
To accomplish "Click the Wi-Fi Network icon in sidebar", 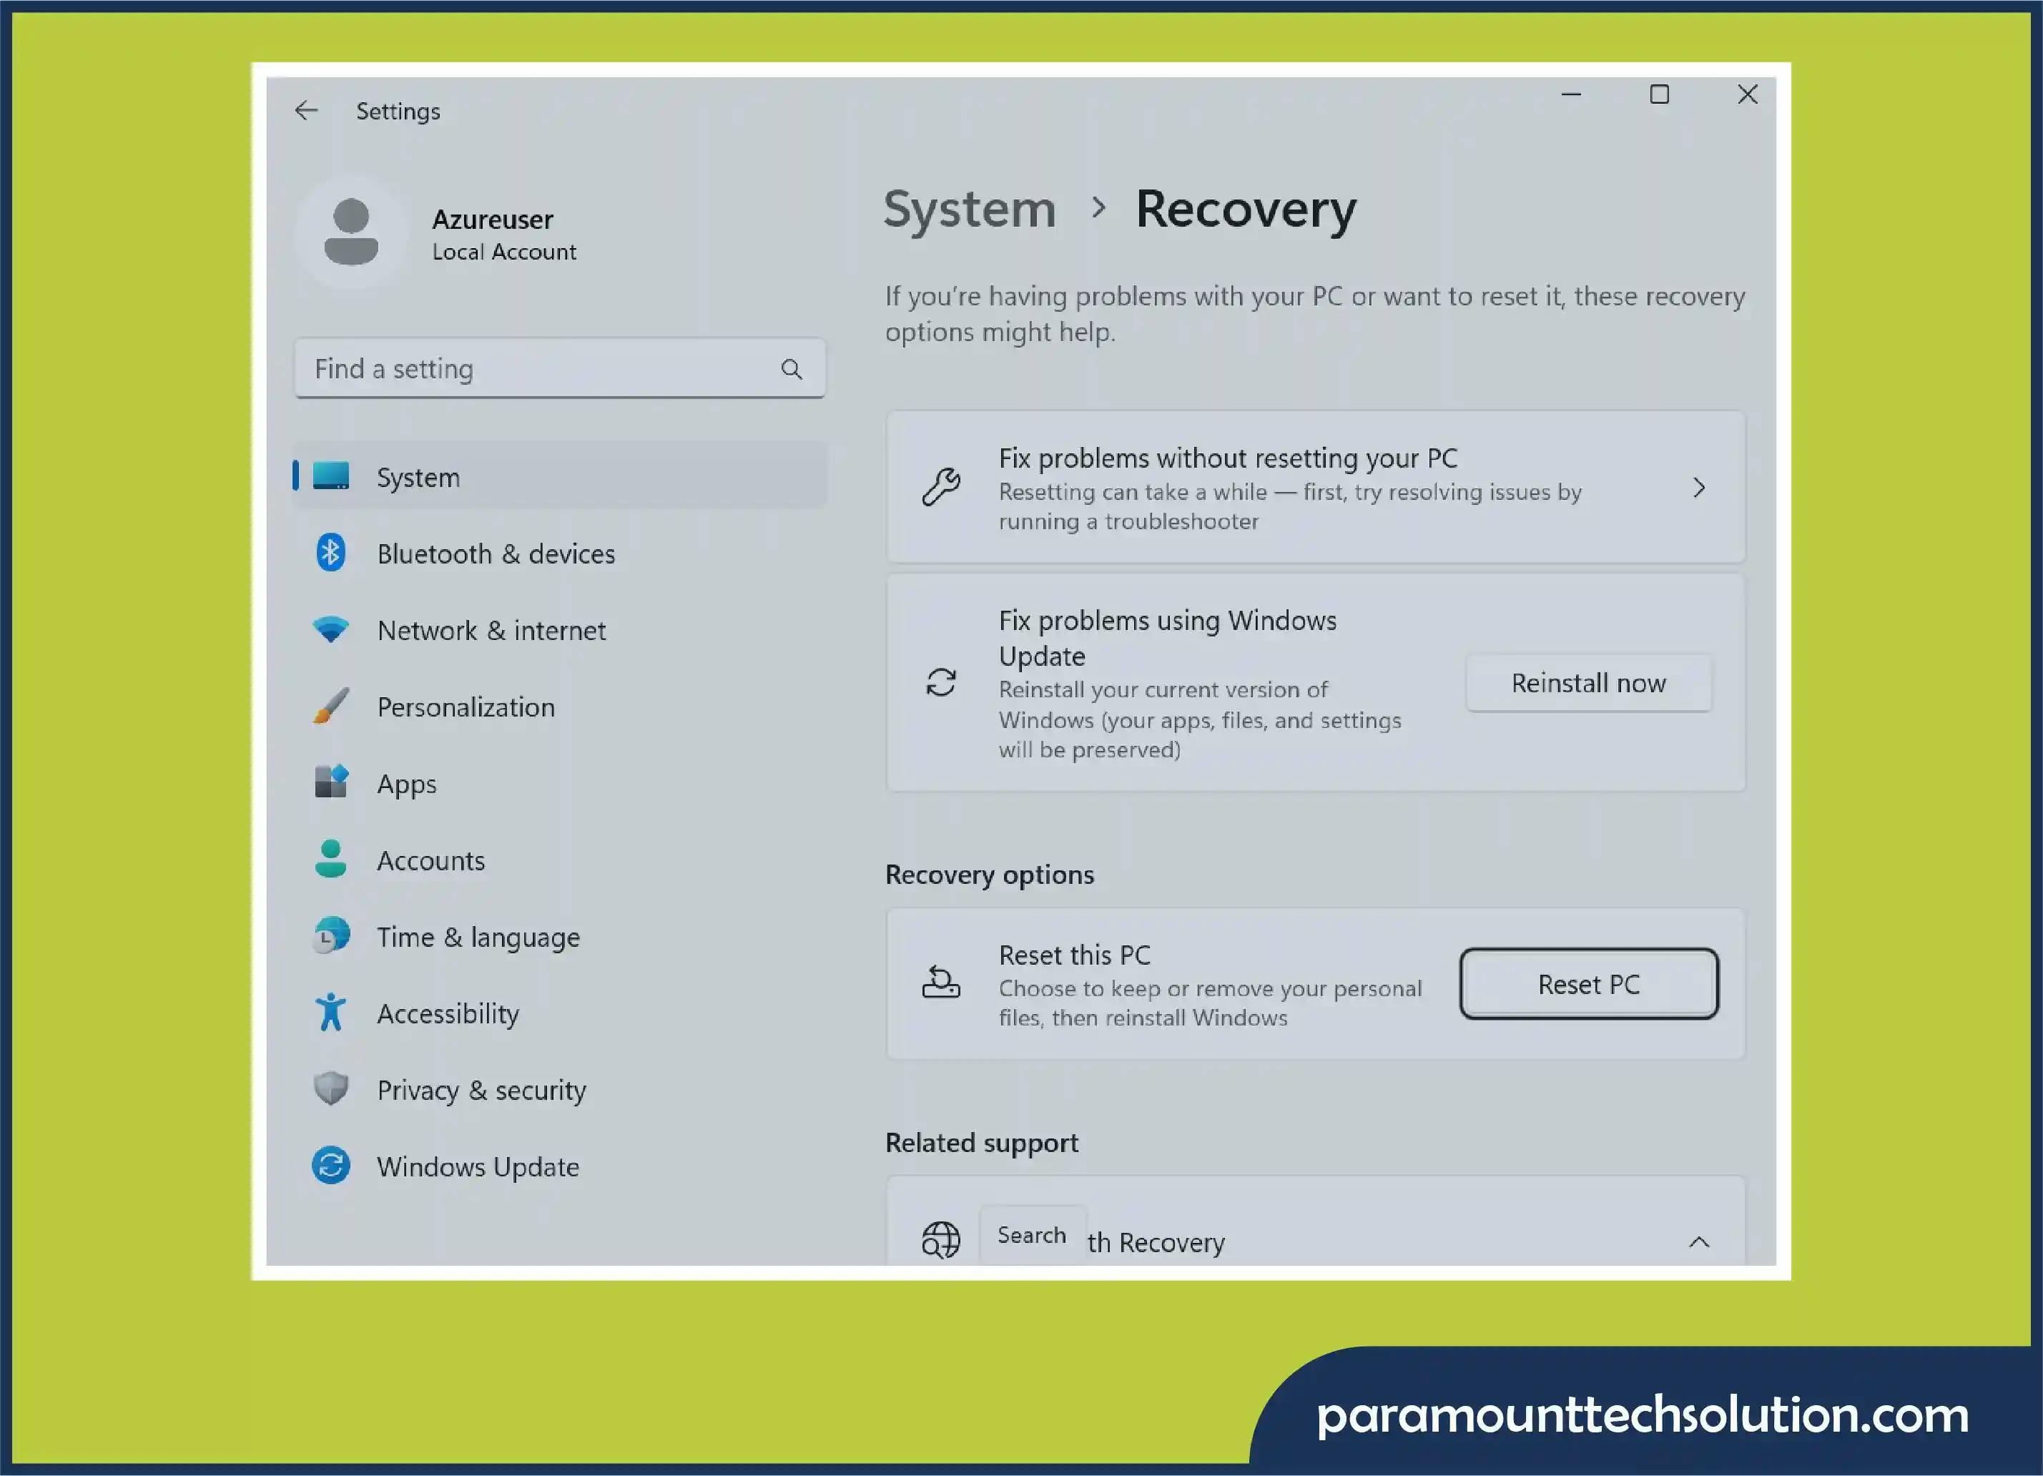I will click(330, 629).
